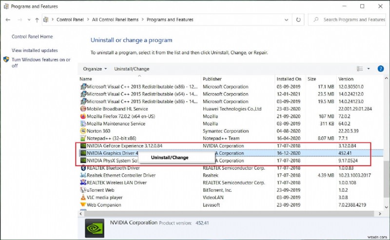Image resolution: width=390 pixels, height=240 pixels.
Task: Click the Back navigation arrow
Action: (8, 19)
